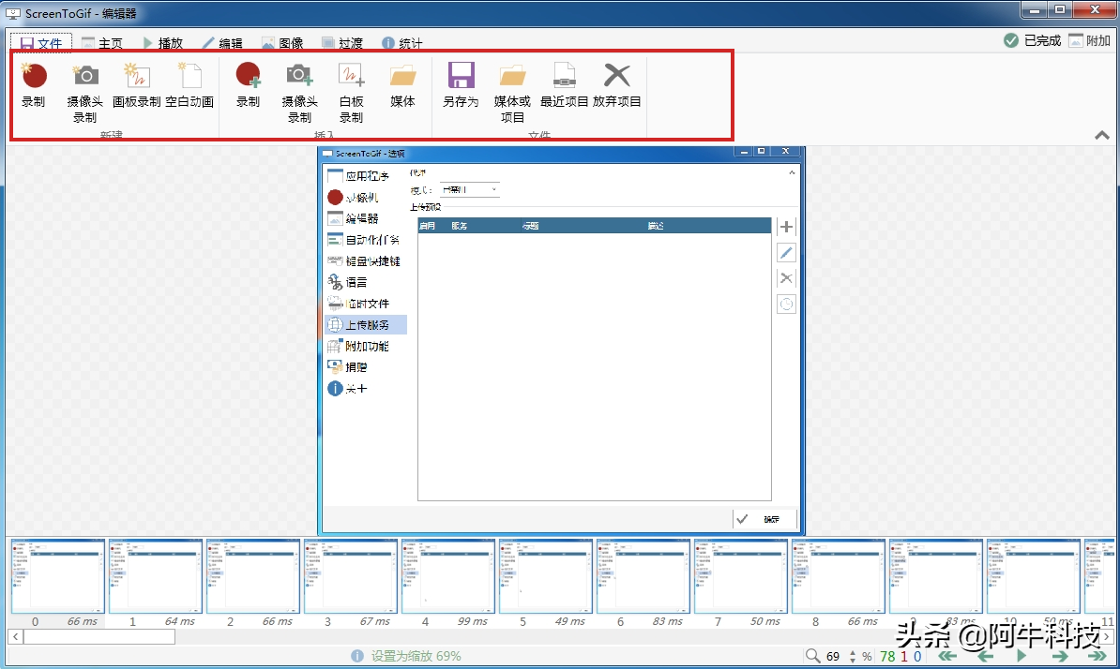Jump to the first frame
Image resolution: width=1120 pixels, height=669 pixels.
point(947,656)
